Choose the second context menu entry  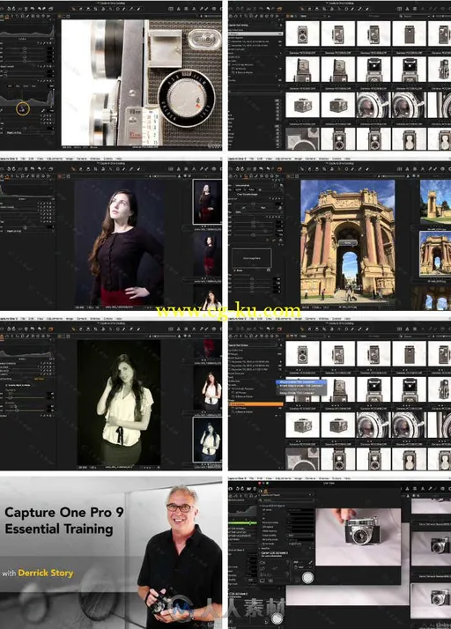(x=301, y=386)
